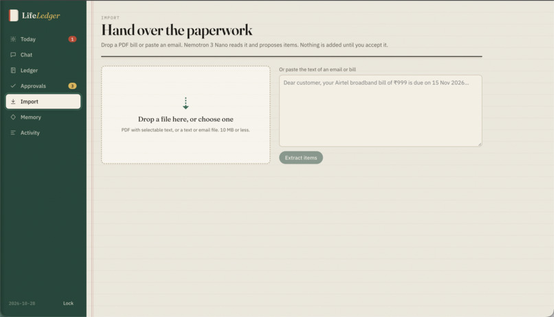Go to the Chat section
Screen dimensions: 554x317
click(x=43, y=55)
